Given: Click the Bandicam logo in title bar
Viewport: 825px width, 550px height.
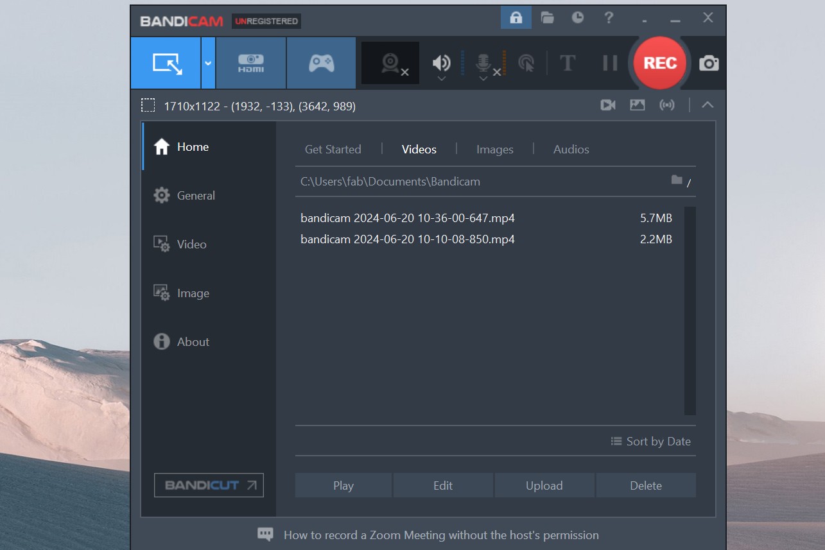Looking at the screenshot, I should point(182,21).
